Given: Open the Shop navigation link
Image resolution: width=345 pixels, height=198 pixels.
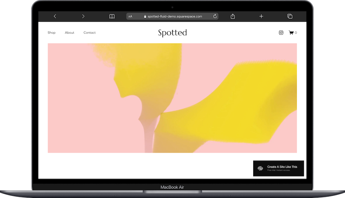Looking at the screenshot, I should (51, 32).
